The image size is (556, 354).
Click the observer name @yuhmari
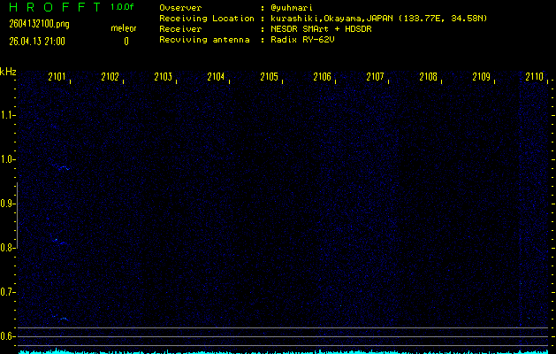click(x=292, y=8)
